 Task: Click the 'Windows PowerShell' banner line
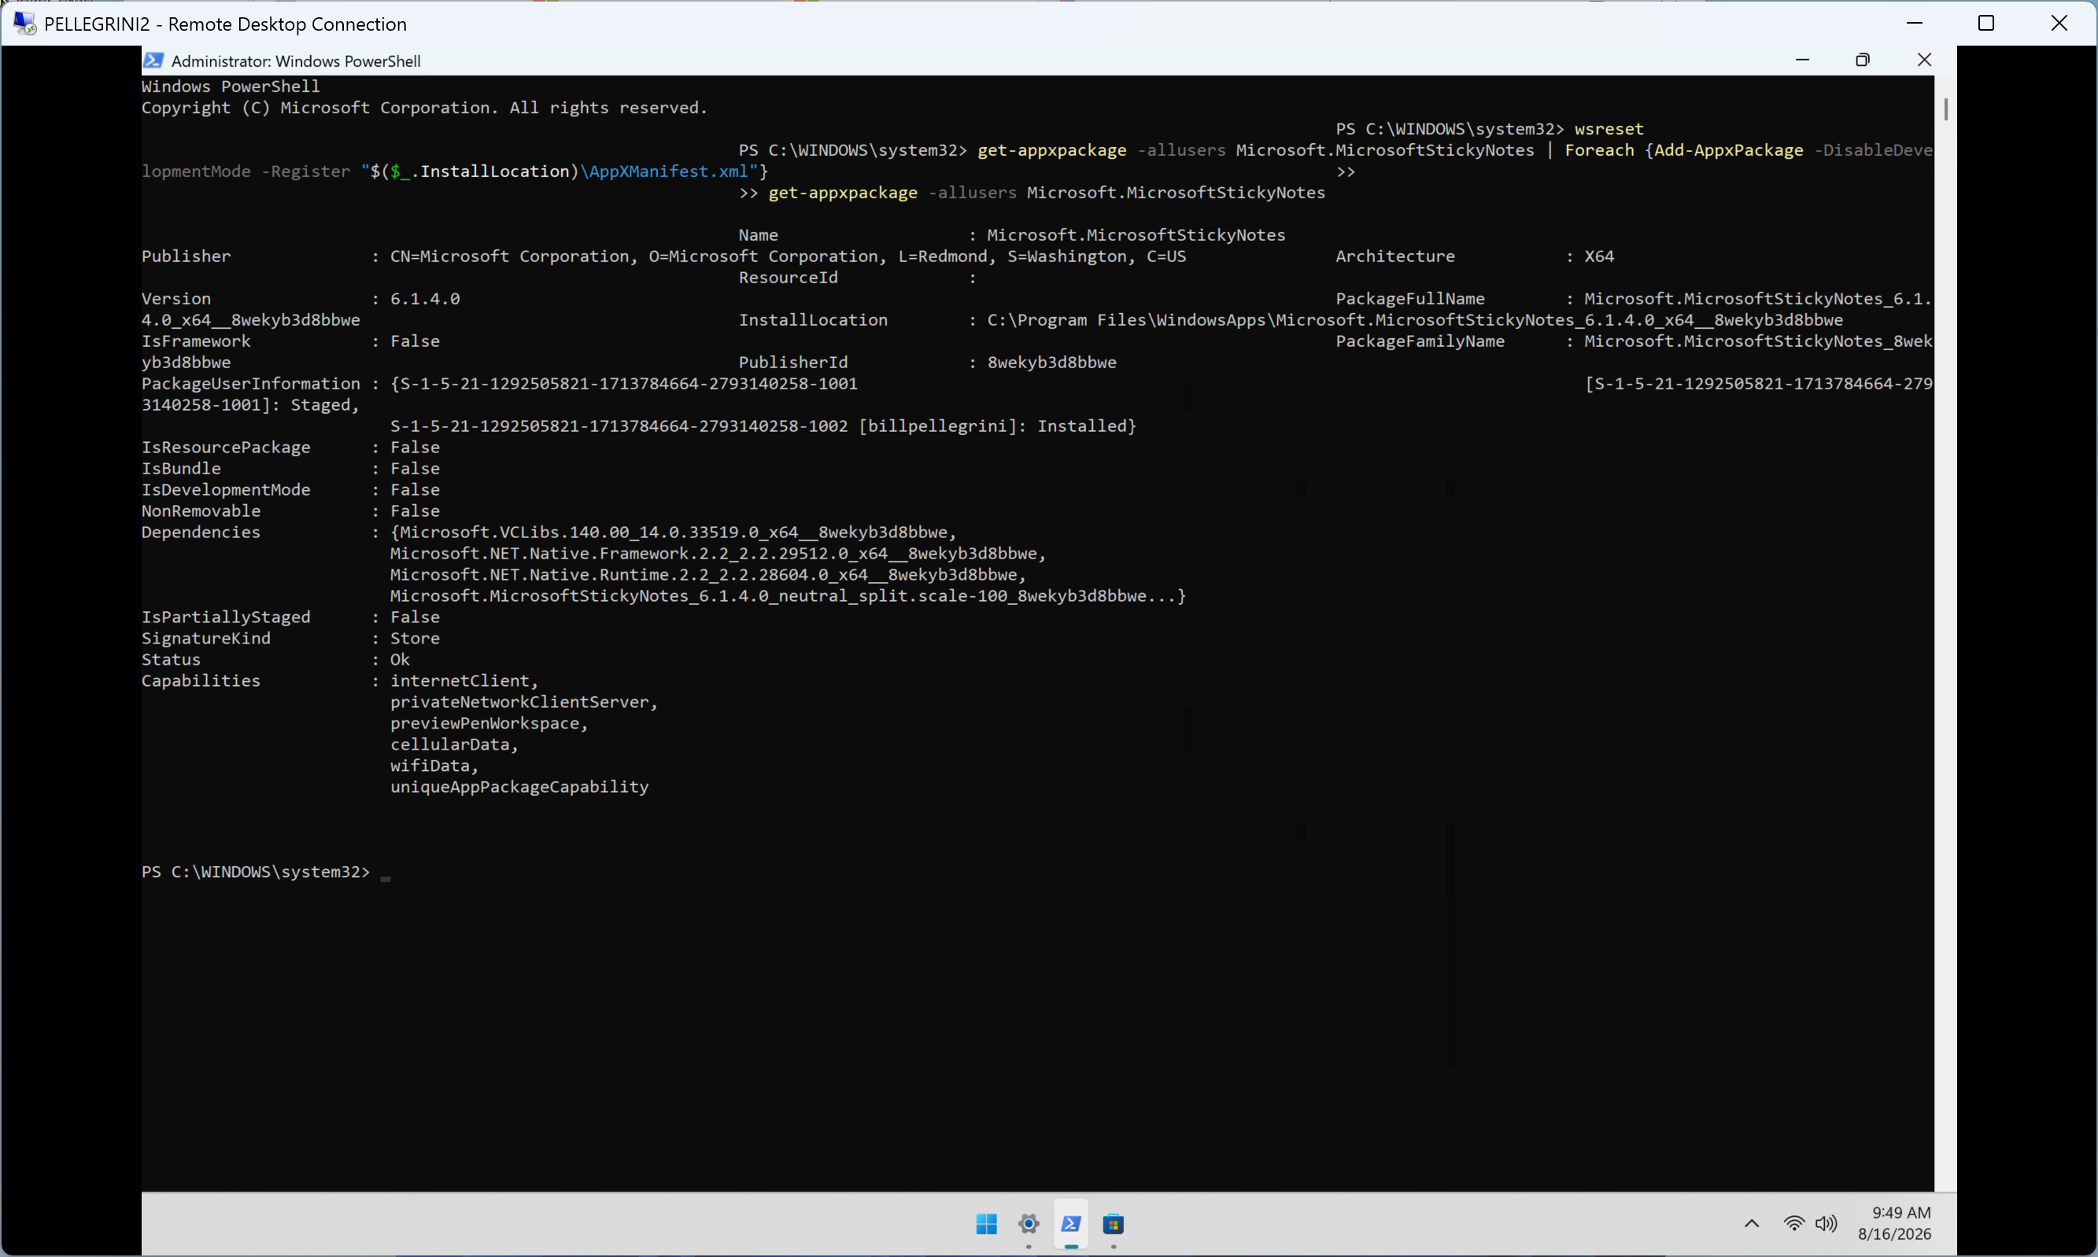231,87
